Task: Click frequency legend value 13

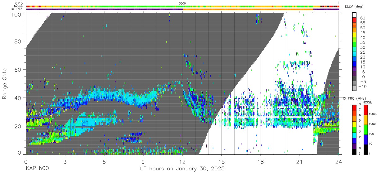Action: (x=359, y=131)
